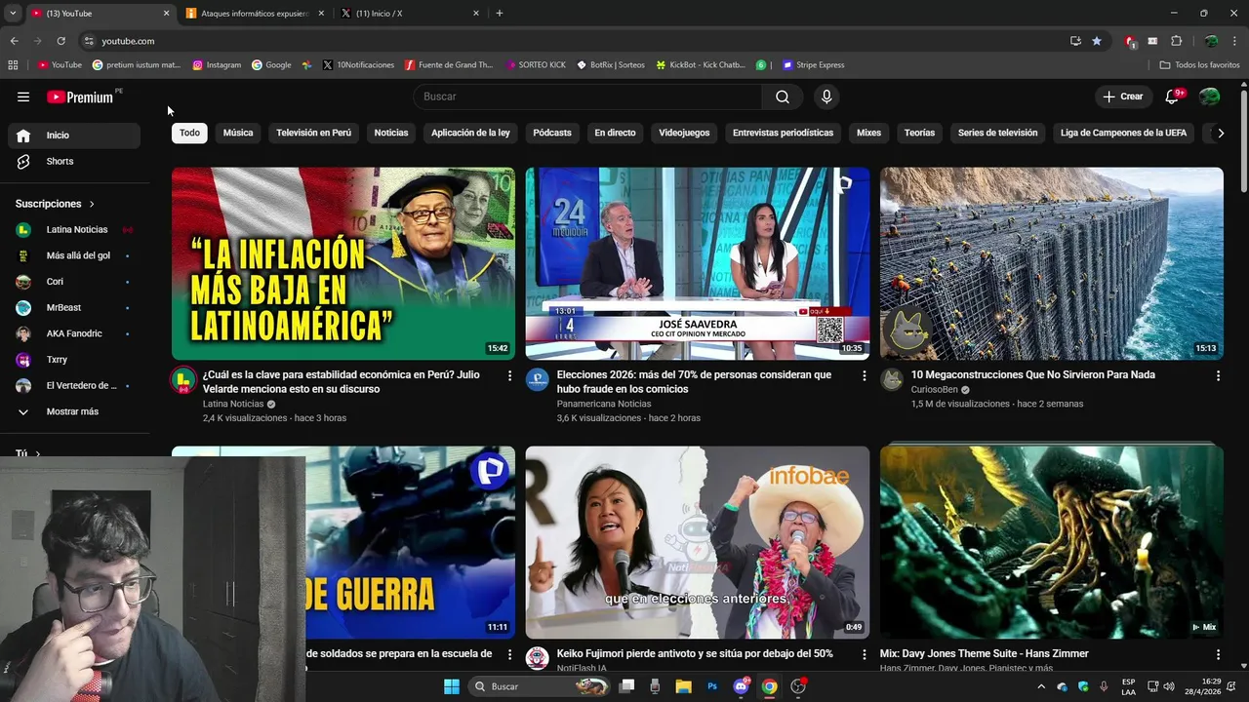Select the Teorías filter chip
The image size is (1249, 702).
tap(919, 133)
